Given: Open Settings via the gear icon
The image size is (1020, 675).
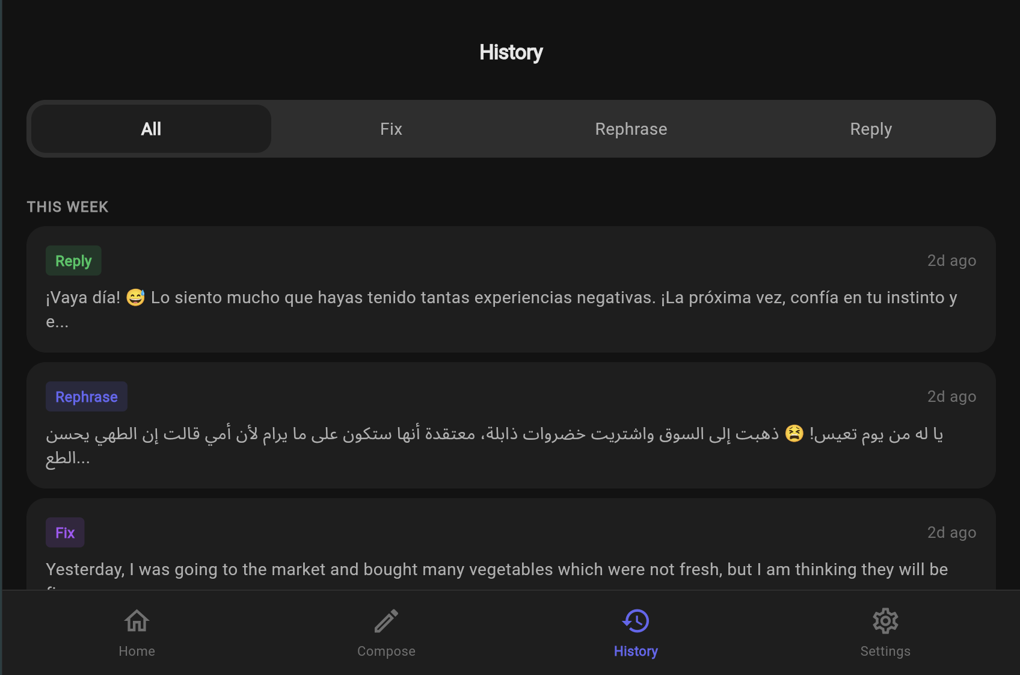Looking at the screenshot, I should [885, 621].
